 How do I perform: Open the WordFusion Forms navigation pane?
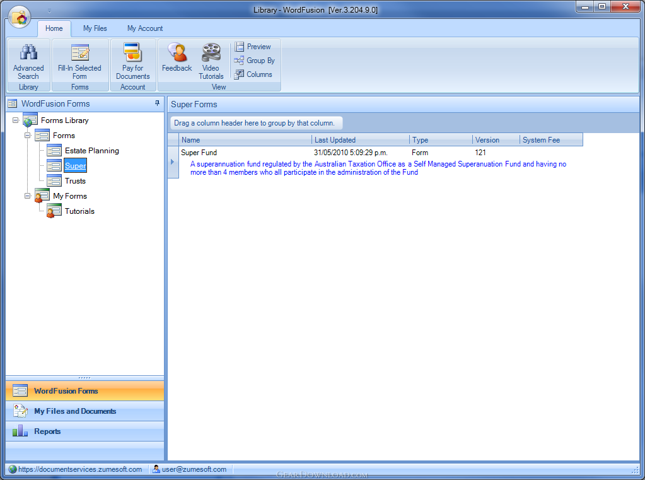tap(84, 391)
